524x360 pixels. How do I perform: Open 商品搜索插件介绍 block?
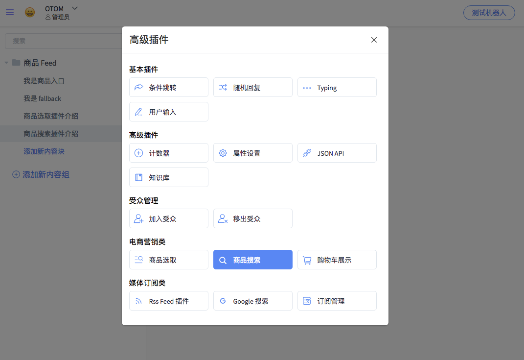[x=51, y=134]
